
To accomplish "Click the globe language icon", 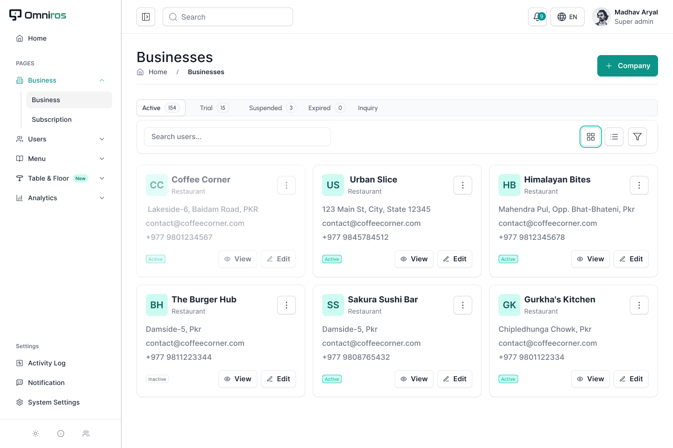I will click(562, 17).
